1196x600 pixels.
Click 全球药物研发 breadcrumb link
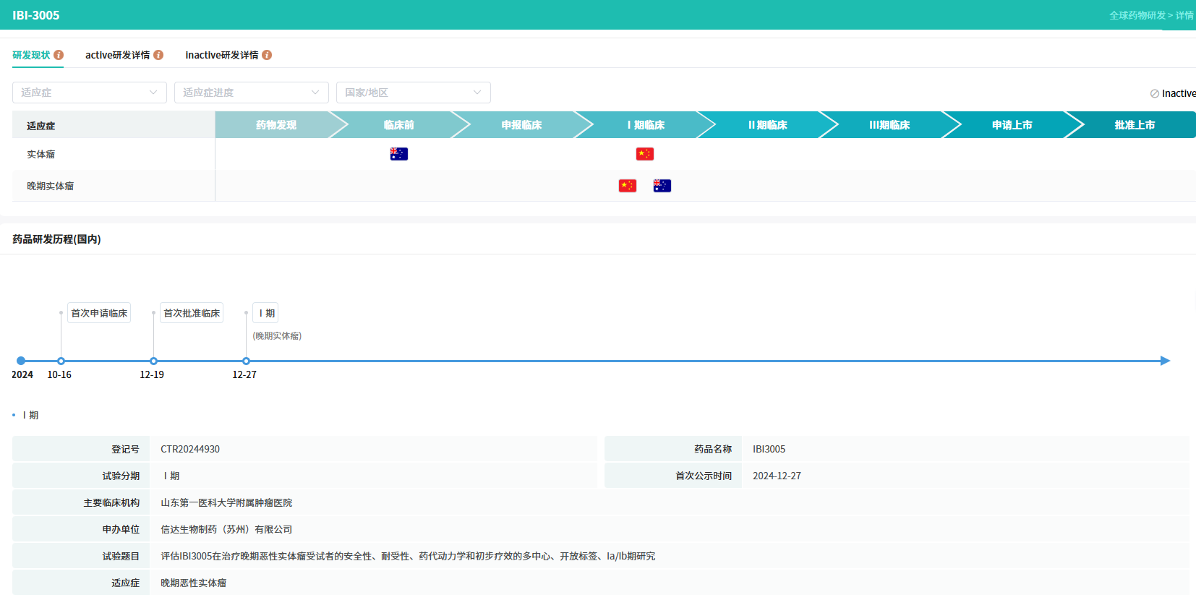click(1137, 15)
